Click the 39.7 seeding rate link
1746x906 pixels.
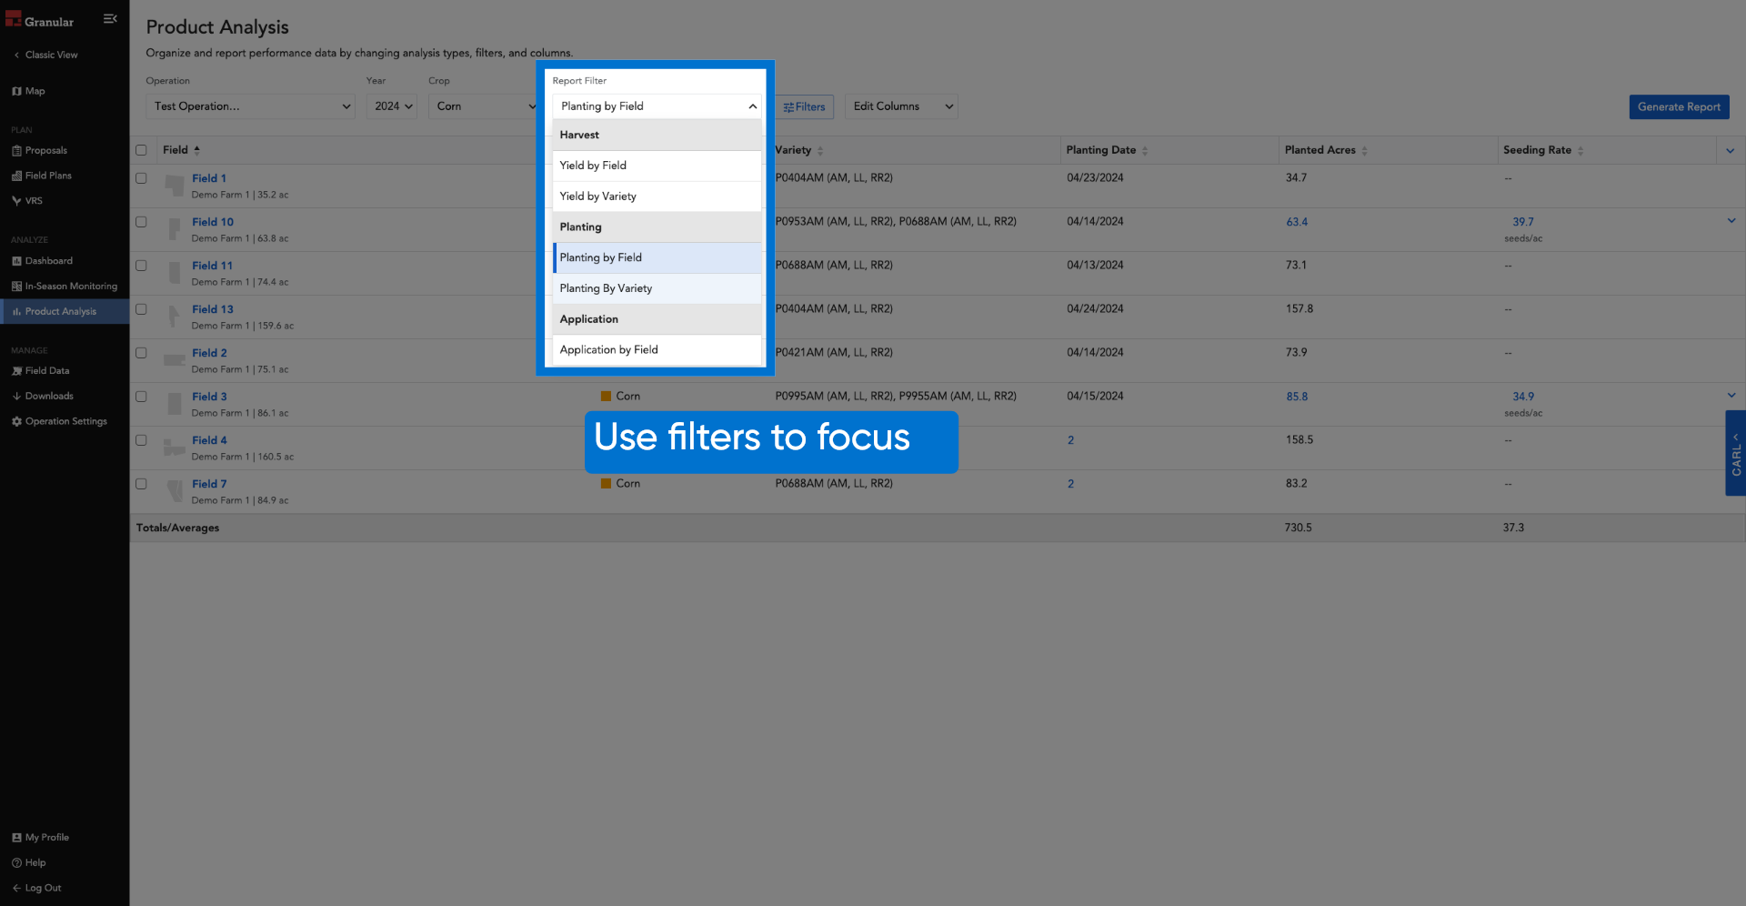click(1523, 222)
